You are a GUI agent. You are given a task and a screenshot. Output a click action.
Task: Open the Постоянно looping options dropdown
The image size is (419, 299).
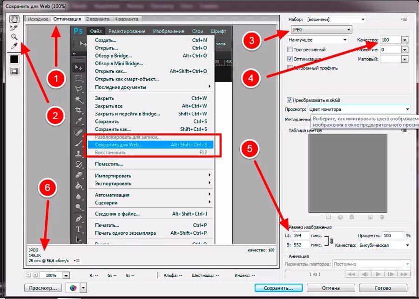pos(372,264)
